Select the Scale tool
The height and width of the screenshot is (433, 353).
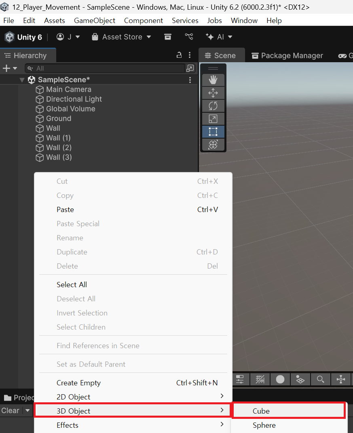[x=213, y=119]
